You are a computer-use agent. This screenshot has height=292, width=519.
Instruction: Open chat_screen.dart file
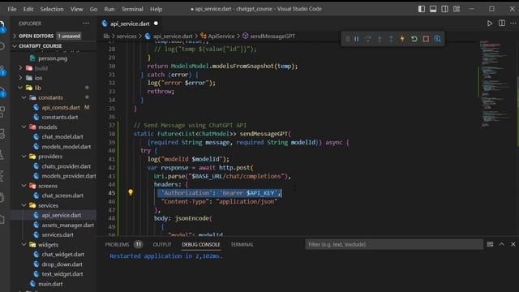[x=62, y=195]
